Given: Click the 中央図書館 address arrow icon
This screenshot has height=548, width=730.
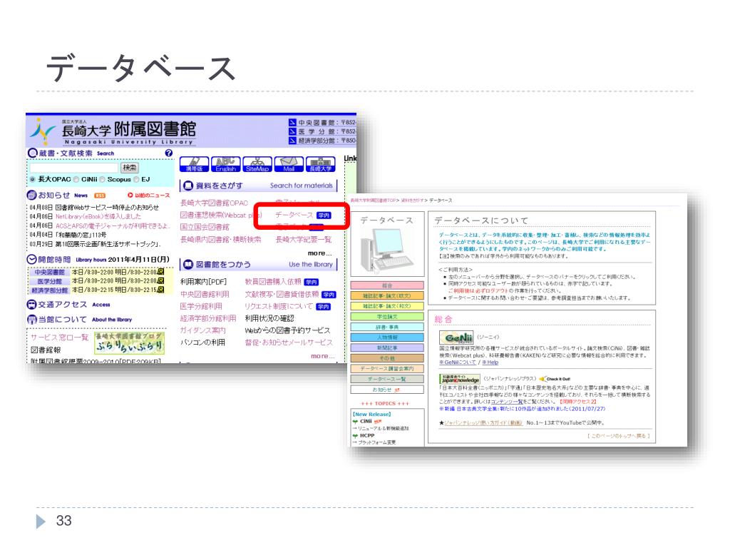Looking at the screenshot, I should click(x=292, y=123).
